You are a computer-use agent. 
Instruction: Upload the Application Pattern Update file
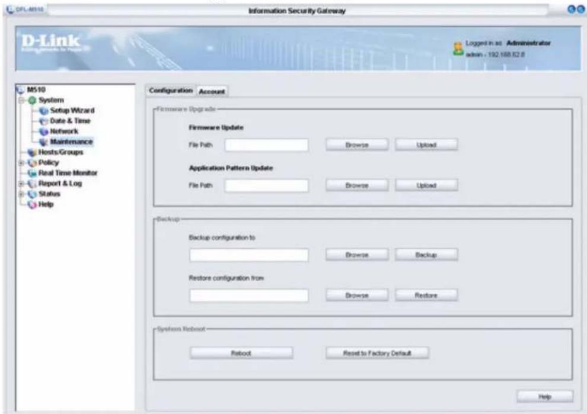click(426, 185)
